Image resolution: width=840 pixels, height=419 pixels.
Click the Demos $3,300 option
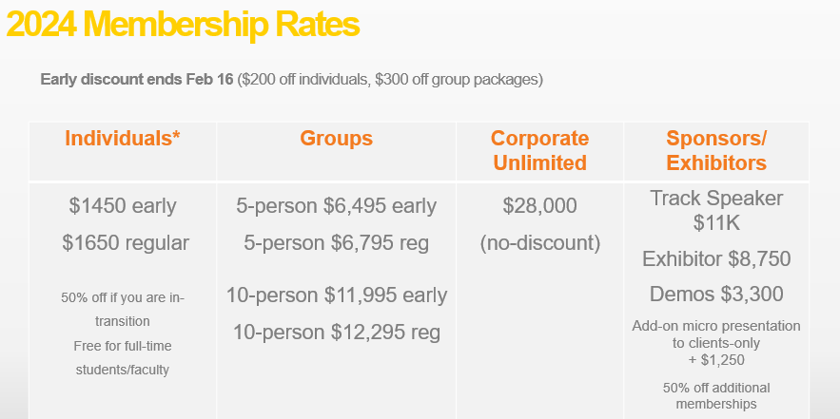(x=716, y=295)
